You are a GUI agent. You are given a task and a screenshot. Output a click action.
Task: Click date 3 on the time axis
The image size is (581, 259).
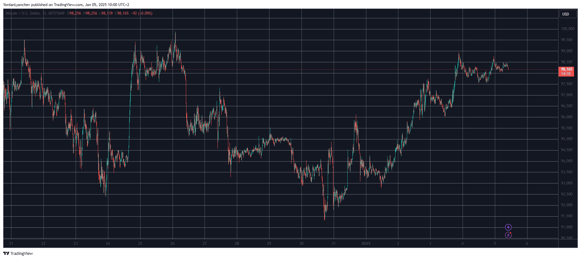coord(430,244)
